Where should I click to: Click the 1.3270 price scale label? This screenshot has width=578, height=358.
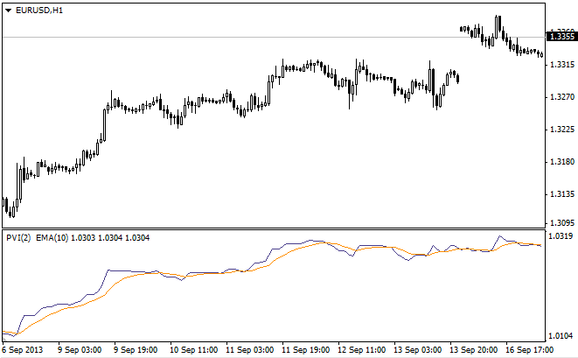tap(560, 96)
